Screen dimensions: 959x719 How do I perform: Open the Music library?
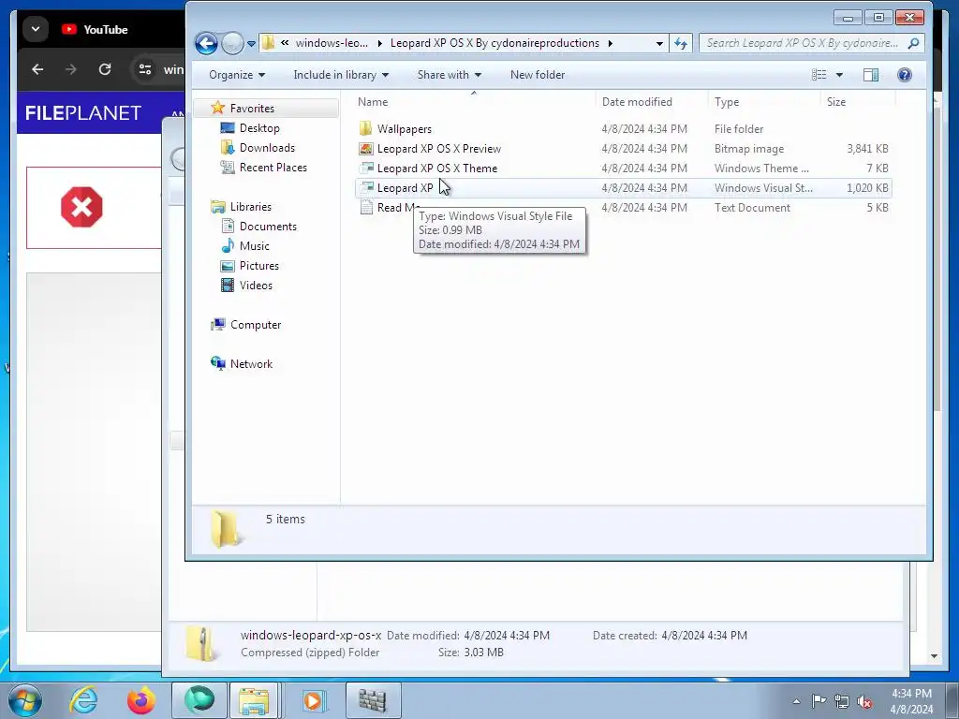tap(254, 246)
